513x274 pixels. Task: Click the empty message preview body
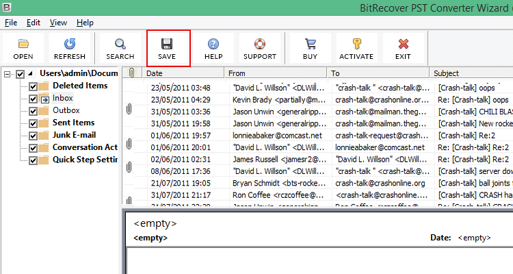319,261
